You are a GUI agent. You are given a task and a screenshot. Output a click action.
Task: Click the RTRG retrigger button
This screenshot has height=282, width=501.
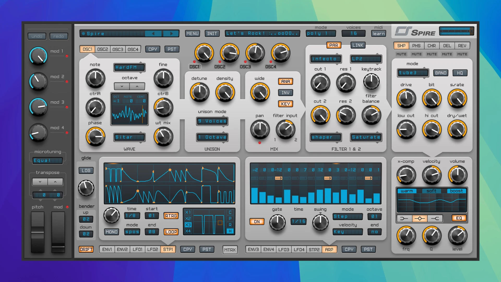click(x=171, y=216)
